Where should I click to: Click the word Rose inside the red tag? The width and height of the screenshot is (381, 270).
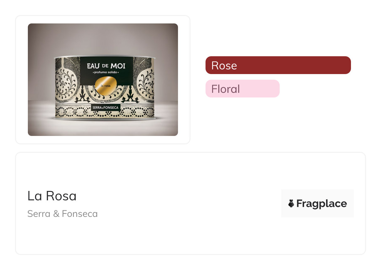pos(224,65)
